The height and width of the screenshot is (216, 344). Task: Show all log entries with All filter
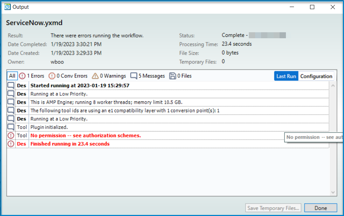(x=12, y=76)
